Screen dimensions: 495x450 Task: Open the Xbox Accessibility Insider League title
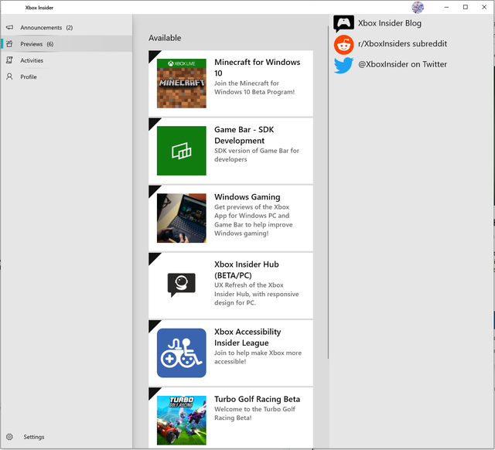[x=247, y=337]
